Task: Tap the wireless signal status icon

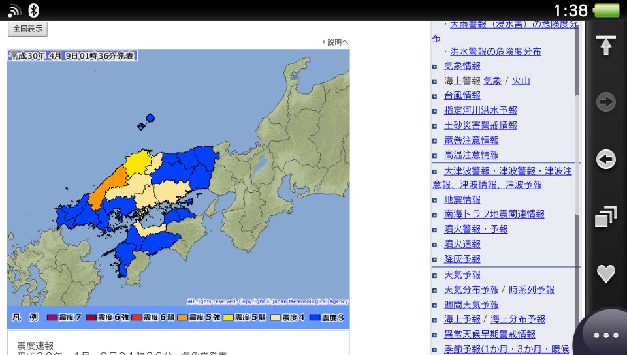Action: coord(15,11)
